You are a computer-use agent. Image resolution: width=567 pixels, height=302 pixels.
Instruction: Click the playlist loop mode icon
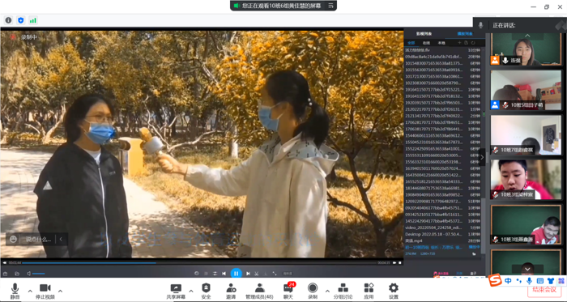click(x=473, y=43)
